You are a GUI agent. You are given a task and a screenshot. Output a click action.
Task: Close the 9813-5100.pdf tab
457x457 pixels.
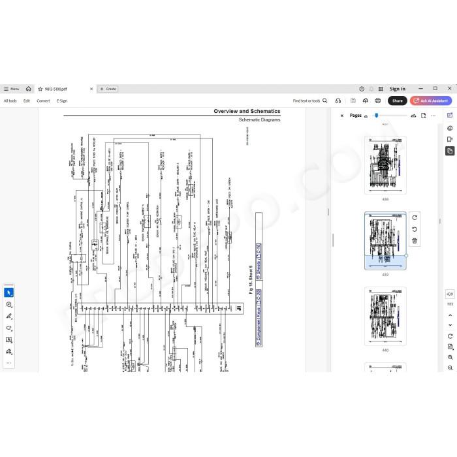pos(91,89)
